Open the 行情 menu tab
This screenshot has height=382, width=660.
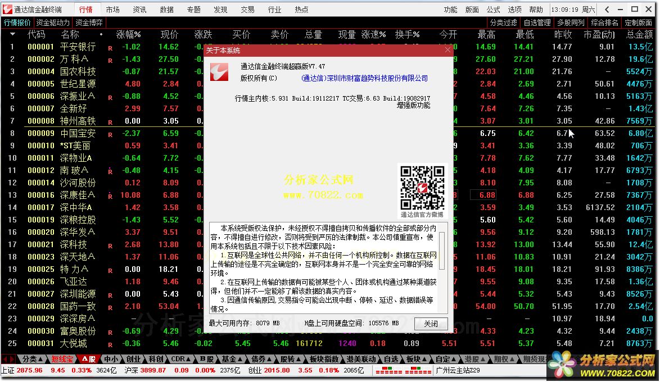point(86,9)
